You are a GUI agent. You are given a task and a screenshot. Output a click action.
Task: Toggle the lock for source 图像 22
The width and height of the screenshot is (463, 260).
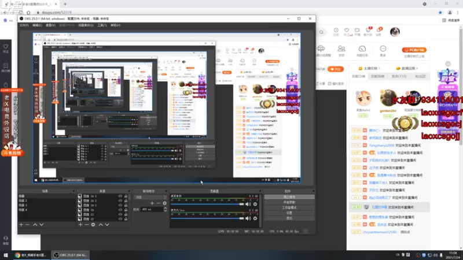click(x=126, y=219)
